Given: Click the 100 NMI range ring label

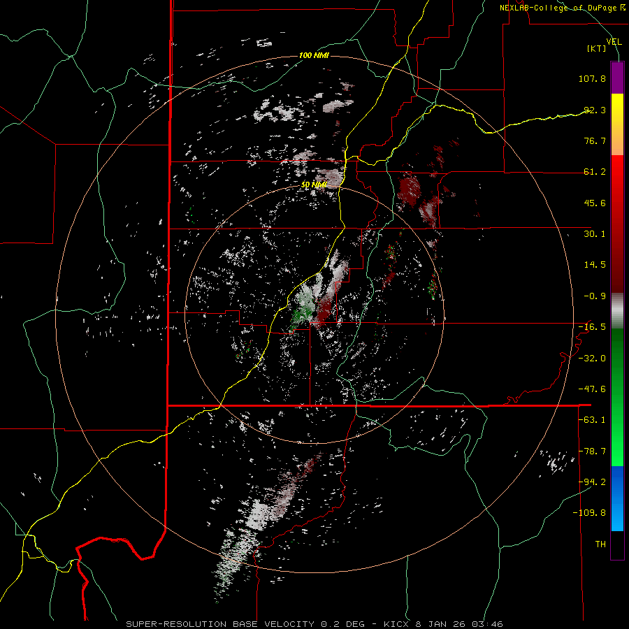Looking at the screenshot, I should (314, 55).
